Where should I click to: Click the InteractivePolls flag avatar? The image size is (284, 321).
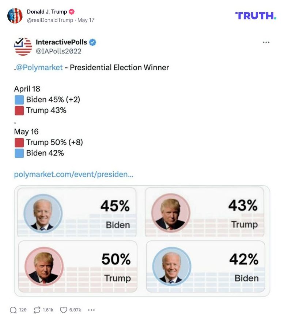click(23, 46)
